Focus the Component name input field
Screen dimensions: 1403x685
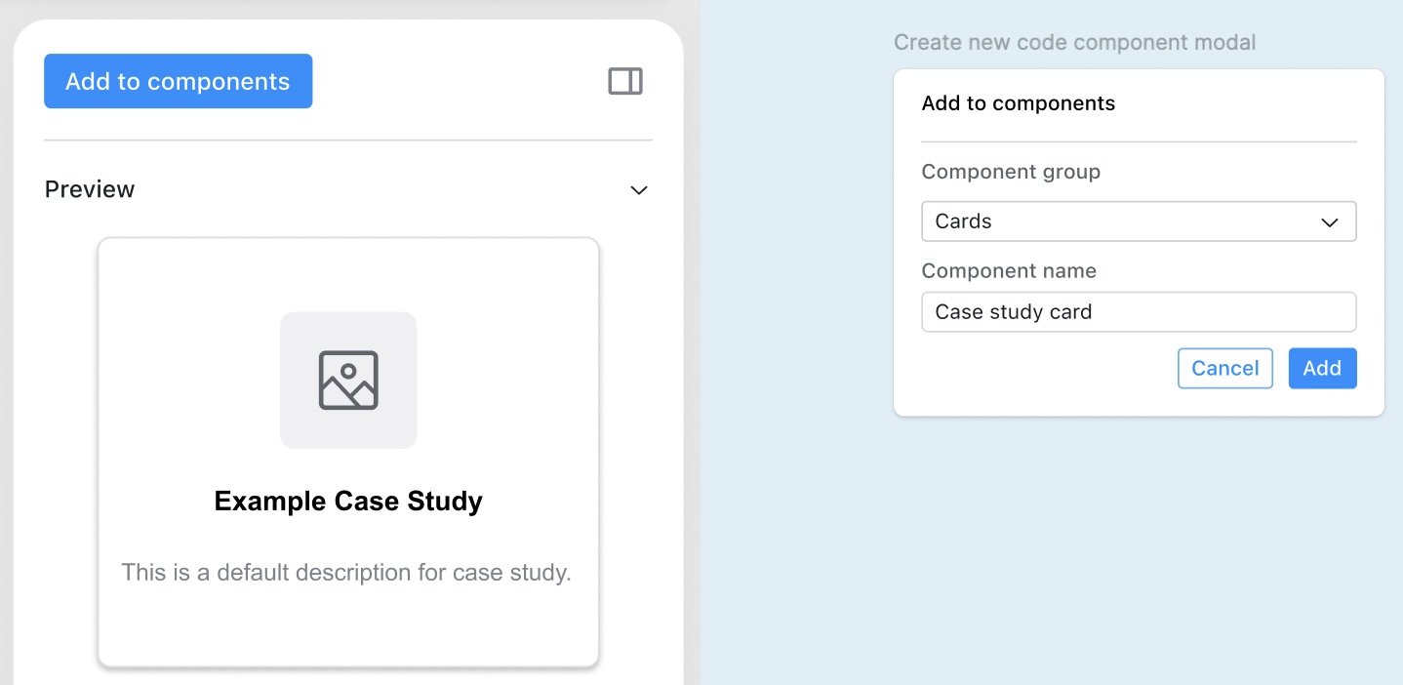coord(1138,312)
